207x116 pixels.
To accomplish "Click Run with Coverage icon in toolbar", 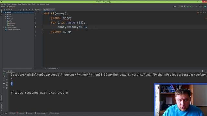I will (x=193, y=7).
